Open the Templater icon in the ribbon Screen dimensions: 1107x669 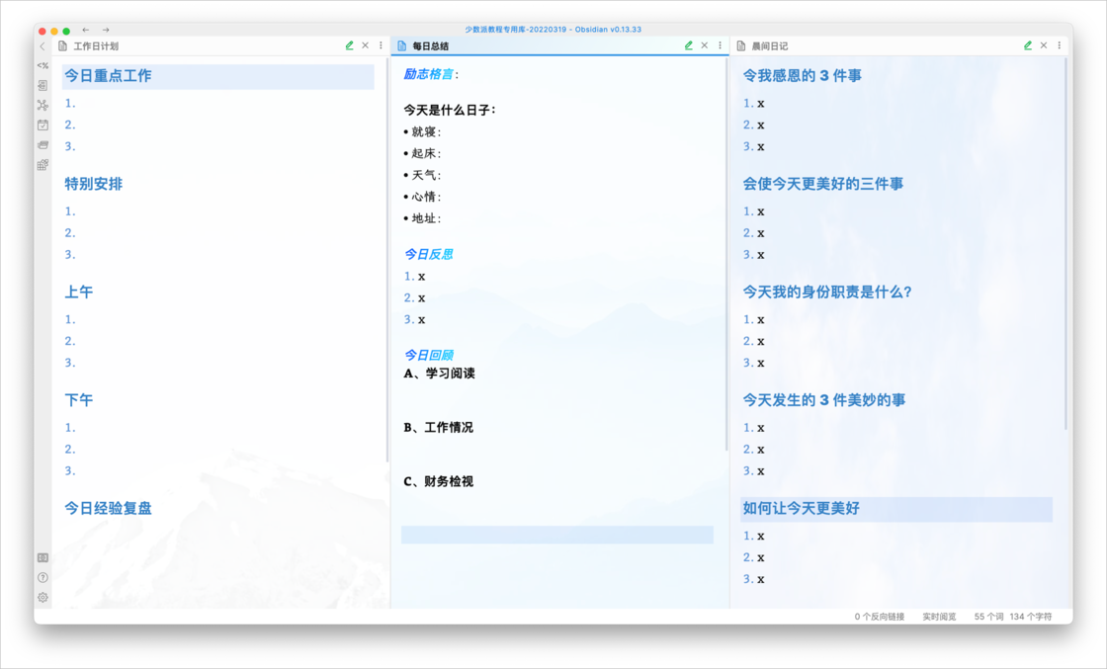pos(43,65)
